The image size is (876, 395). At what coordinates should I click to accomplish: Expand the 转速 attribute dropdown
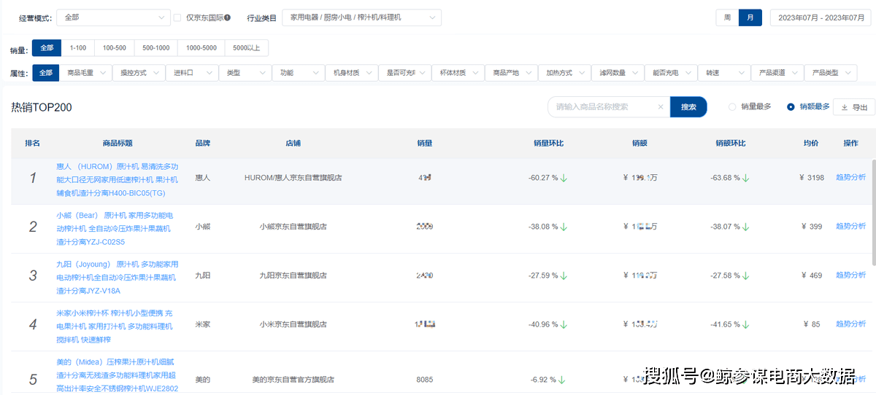[726, 73]
